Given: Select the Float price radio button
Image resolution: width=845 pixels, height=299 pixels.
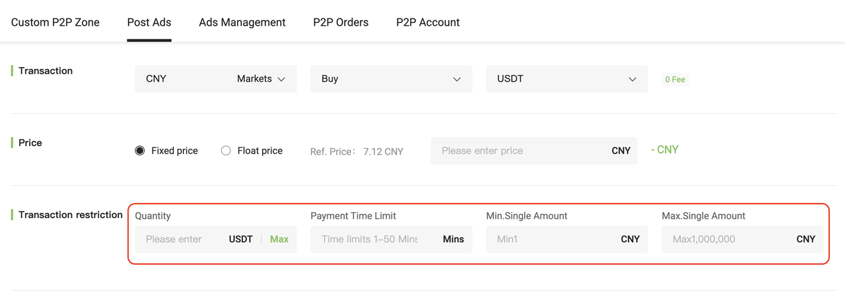Looking at the screenshot, I should [226, 151].
